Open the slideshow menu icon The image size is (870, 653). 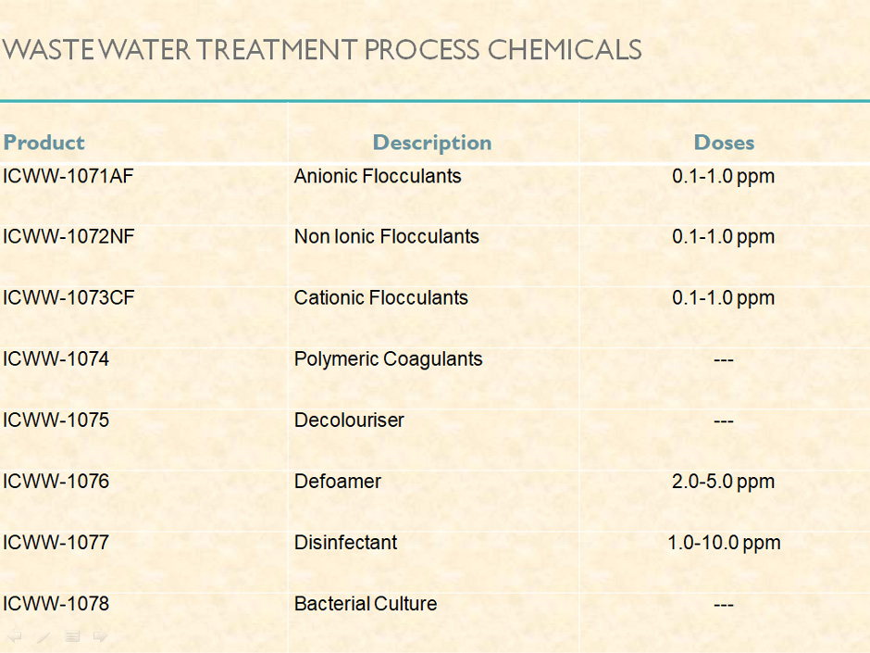(x=72, y=636)
